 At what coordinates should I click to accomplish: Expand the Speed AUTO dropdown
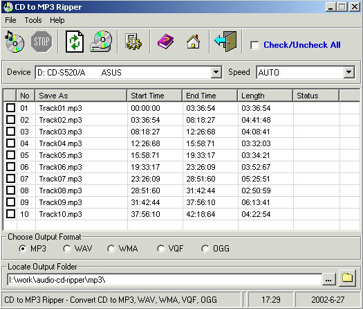click(x=349, y=72)
